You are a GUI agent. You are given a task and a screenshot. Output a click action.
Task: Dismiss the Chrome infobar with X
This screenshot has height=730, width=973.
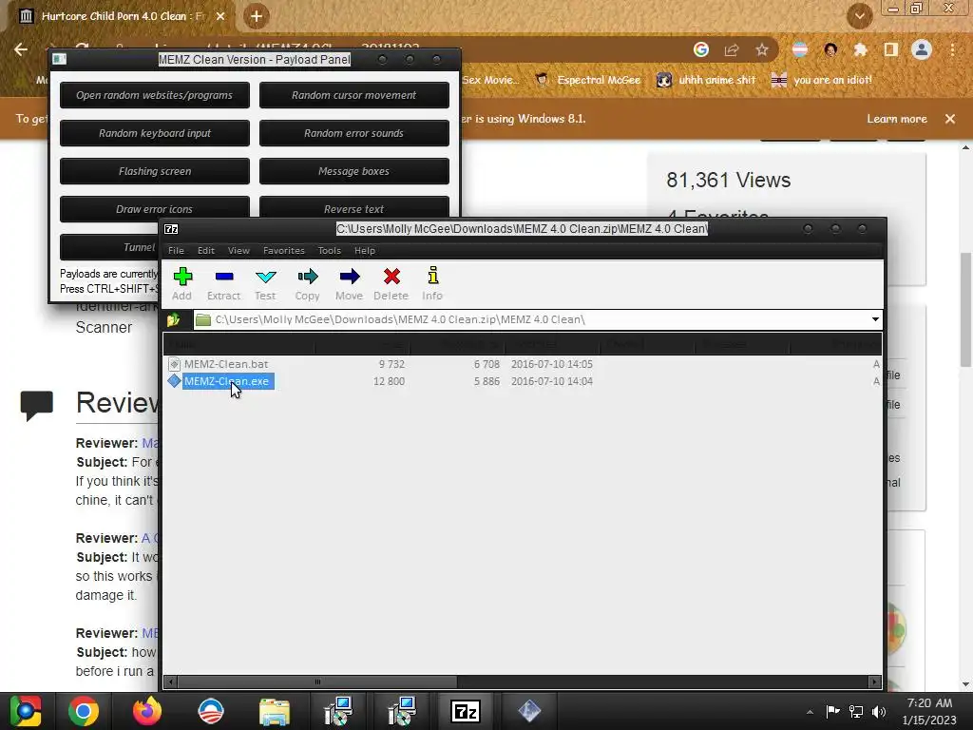[x=950, y=119]
